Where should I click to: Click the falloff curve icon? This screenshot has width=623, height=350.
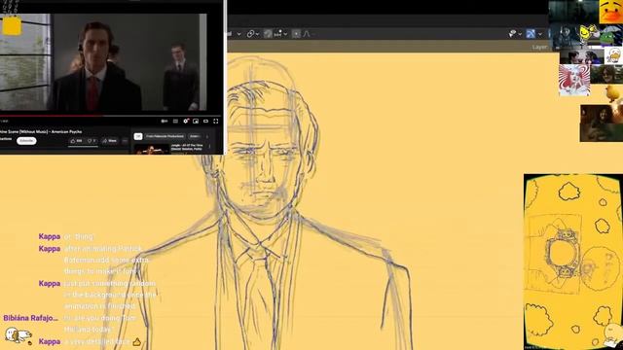coord(307,34)
